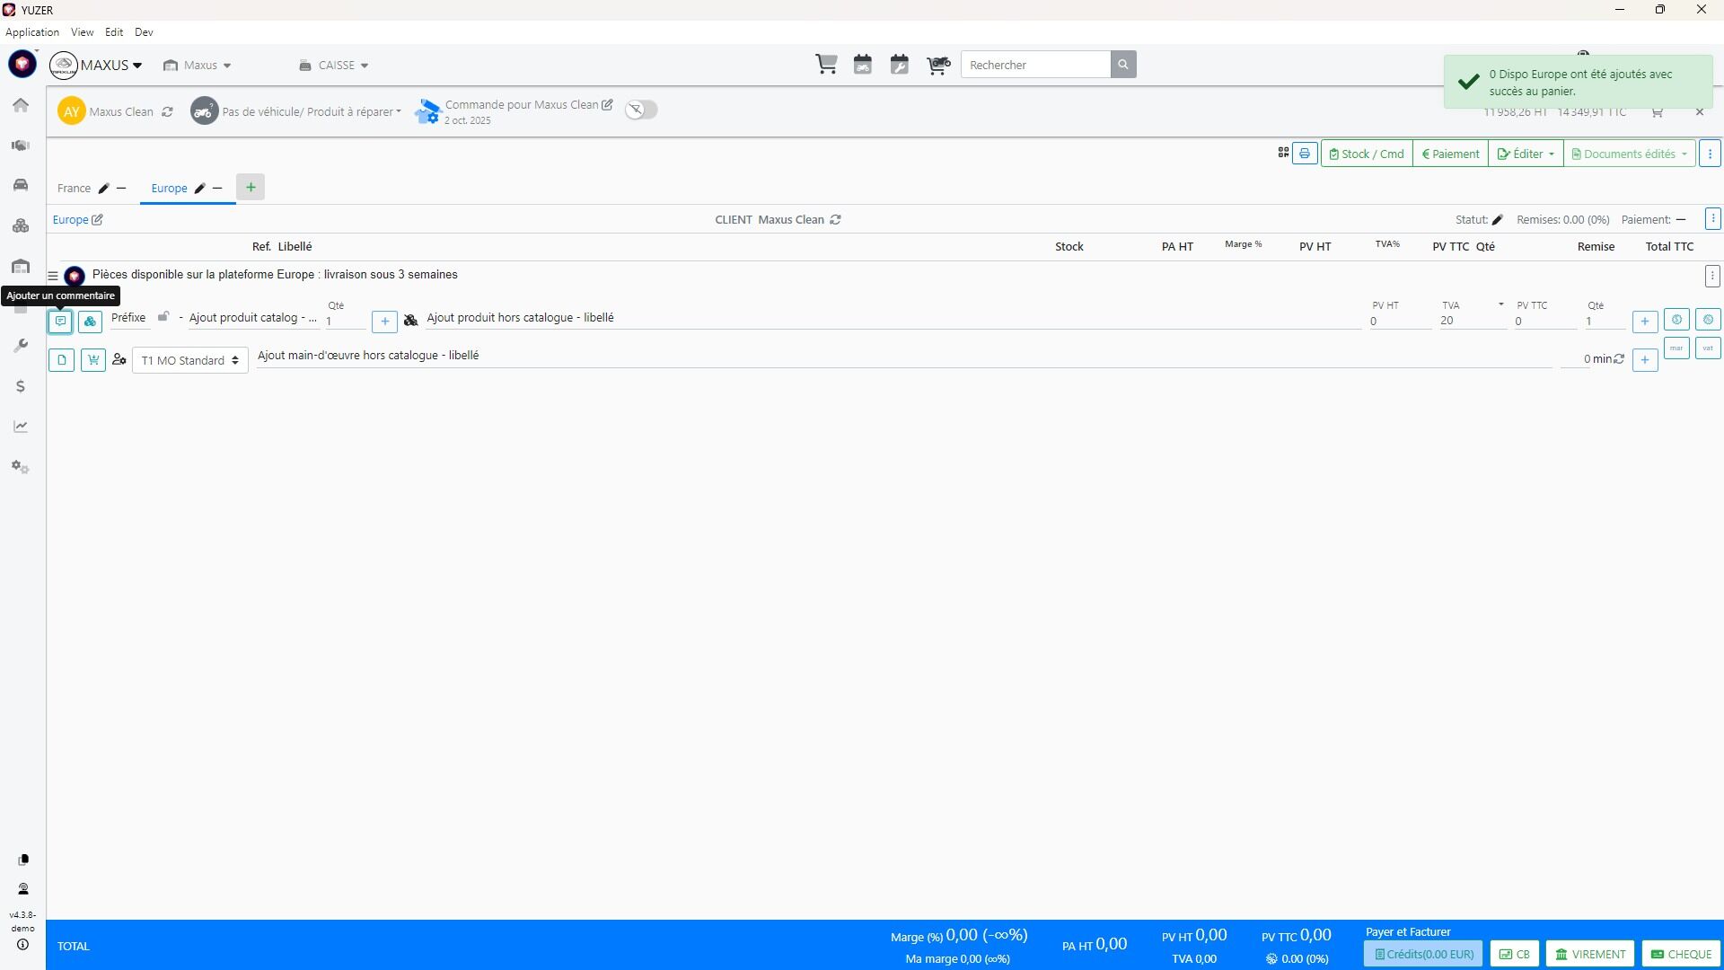The image size is (1724, 970).
Task: Open the Edit menu
Action: click(x=114, y=32)
